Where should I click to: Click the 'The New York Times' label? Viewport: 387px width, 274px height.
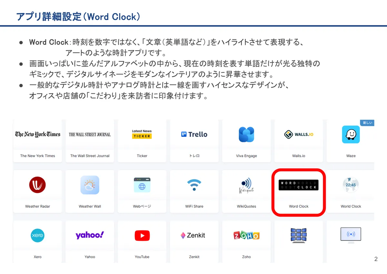point(38,156)
